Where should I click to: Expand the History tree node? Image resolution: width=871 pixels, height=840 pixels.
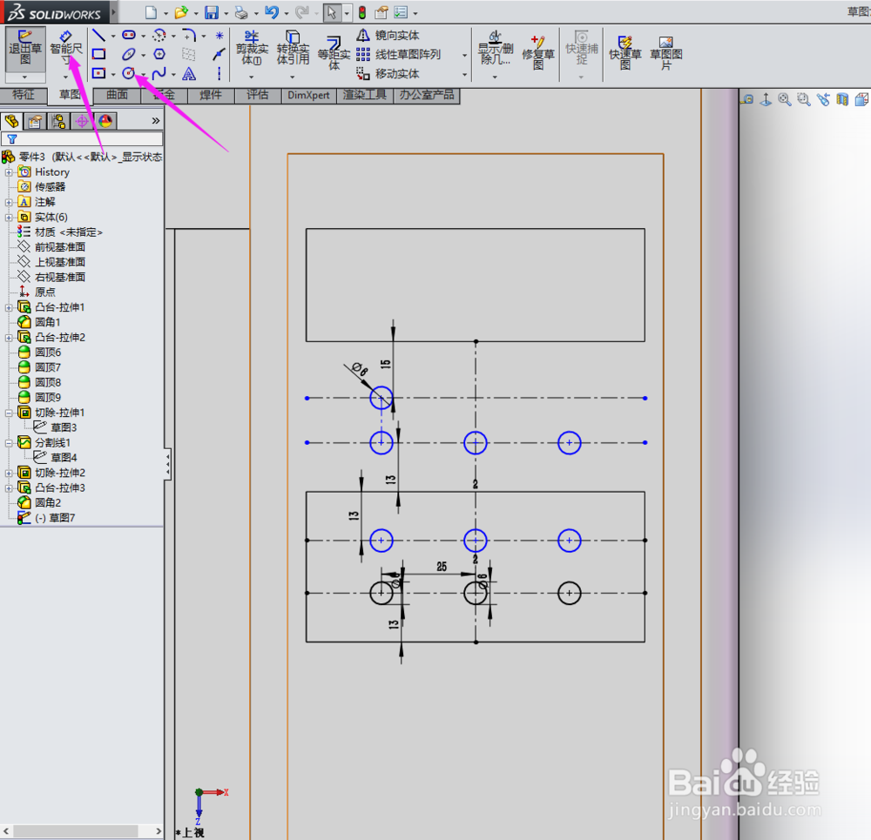pyautogui.click(x=9, y=172)
